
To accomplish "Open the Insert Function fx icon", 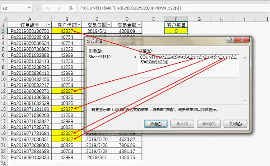I will click(x=71, y=8).
